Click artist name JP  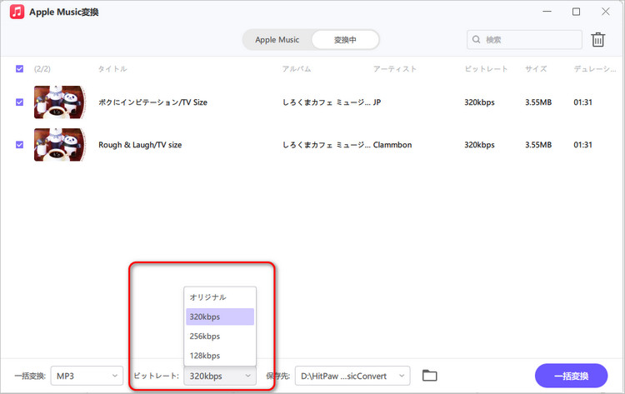pyautogui.click(x=377, y=102)
